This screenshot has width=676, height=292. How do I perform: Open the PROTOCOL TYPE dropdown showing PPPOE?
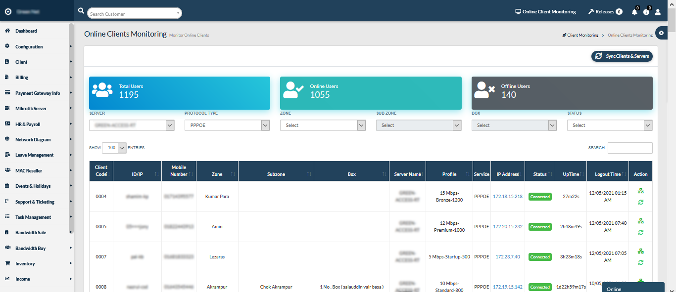[x=227, y=125]
